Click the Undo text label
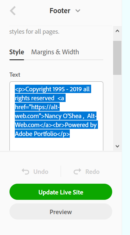 coord(41,171)
